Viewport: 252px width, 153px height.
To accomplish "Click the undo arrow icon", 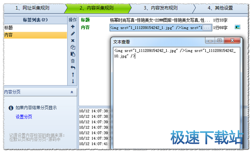I will click(x=73, y=67).
